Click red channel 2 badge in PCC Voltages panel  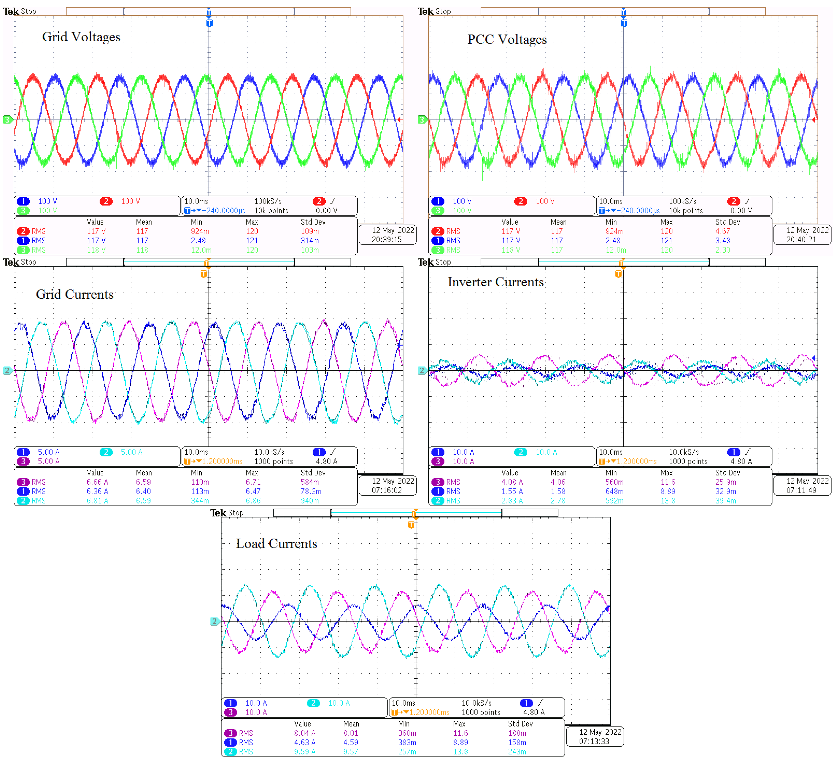coord(520,201)
